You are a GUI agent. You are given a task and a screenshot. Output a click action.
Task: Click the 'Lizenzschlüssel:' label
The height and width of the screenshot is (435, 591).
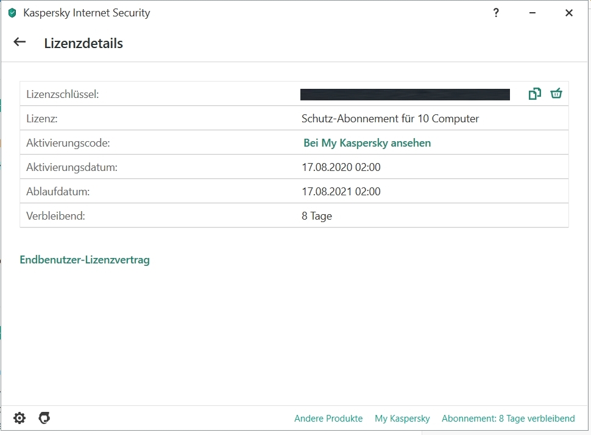[63, 94]
